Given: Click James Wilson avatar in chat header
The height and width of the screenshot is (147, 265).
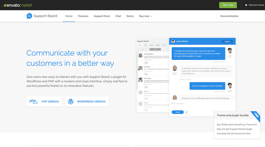Looking at the screenshot, I should coord(173,41).
